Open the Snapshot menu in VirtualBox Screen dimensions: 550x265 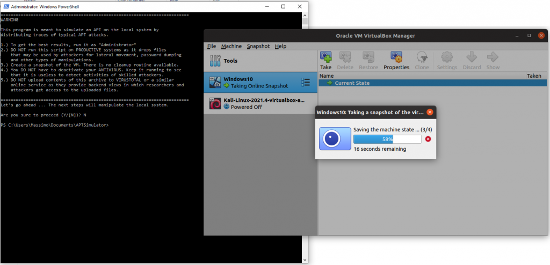point(258,46)
